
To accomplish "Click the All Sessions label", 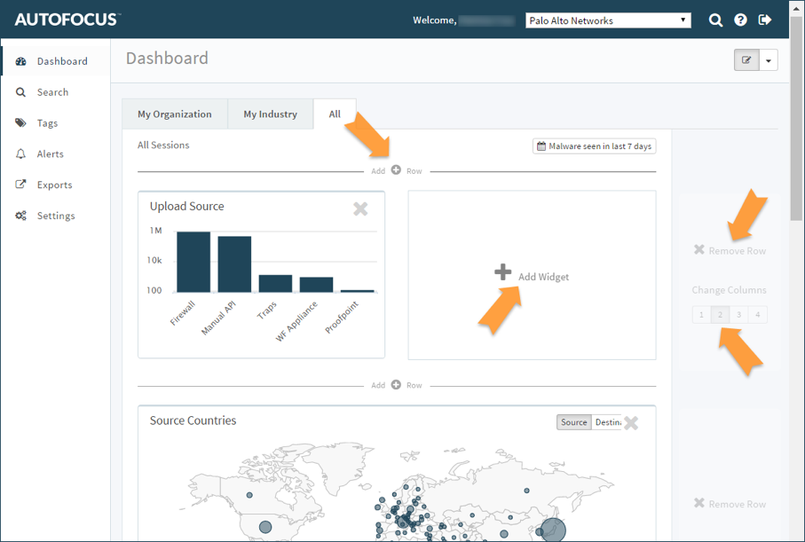I will (163, 145).
